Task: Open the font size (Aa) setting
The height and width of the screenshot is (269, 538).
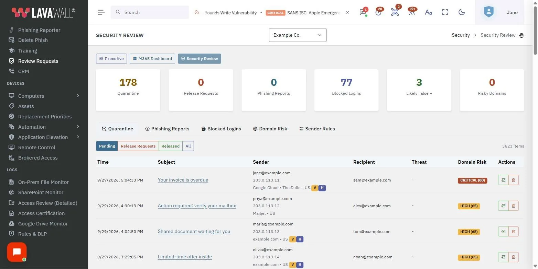Action: [428, 12]
